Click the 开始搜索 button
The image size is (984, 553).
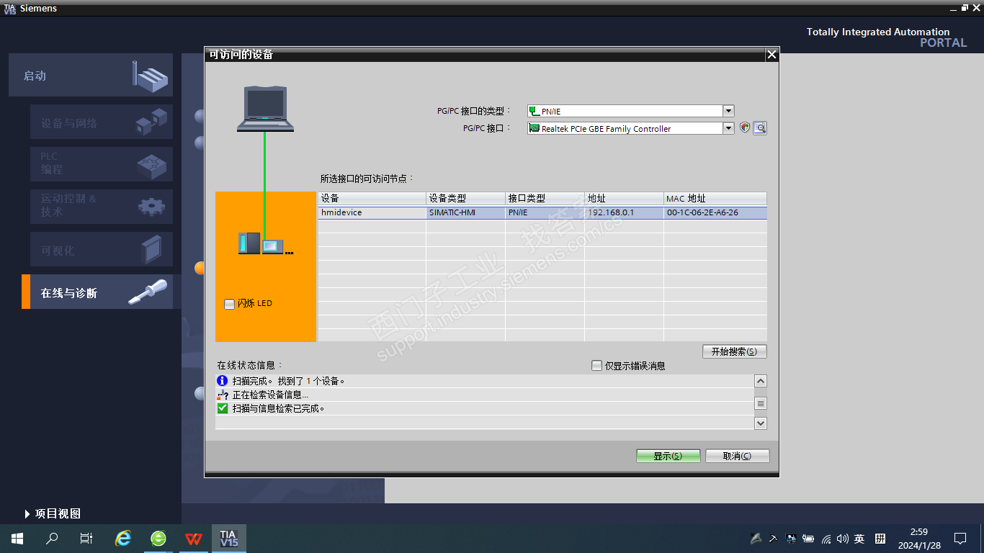735,351
